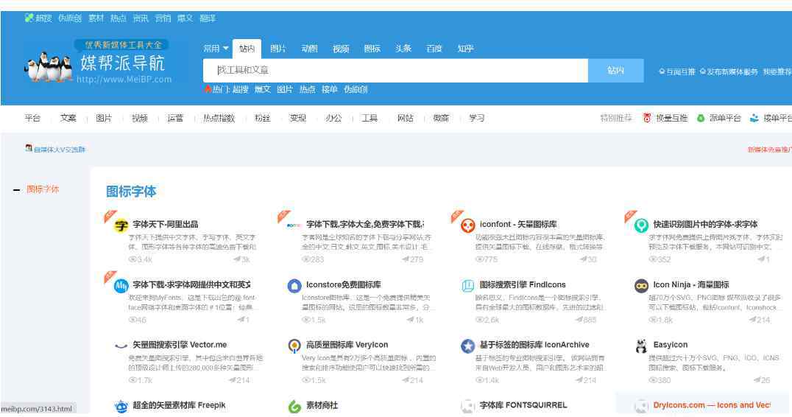
Task: Open the 变现 category
Action: [298, 119]
